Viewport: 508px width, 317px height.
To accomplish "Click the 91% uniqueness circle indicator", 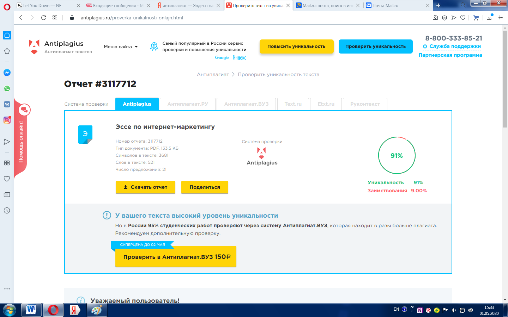I will (x=397, y=155).
